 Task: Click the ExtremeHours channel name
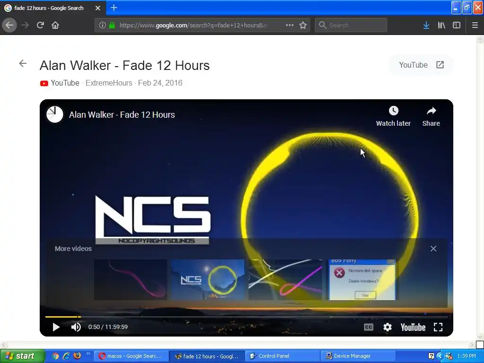point(109,83)
